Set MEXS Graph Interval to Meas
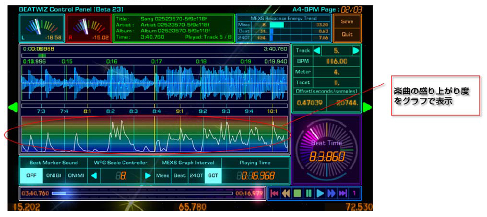Image resolution: width=487 pixels, height=217 pixels. click(x=163, y=175)
